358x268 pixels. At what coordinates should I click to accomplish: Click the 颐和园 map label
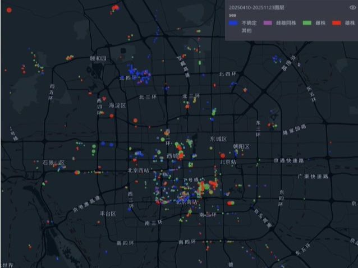click(98, 58)
